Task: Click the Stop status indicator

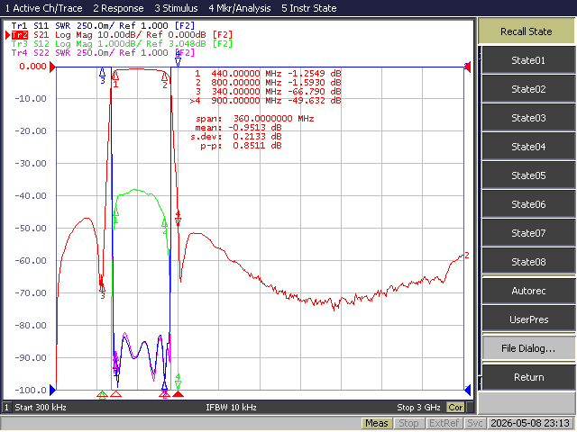Action: [x=408, y=424]
